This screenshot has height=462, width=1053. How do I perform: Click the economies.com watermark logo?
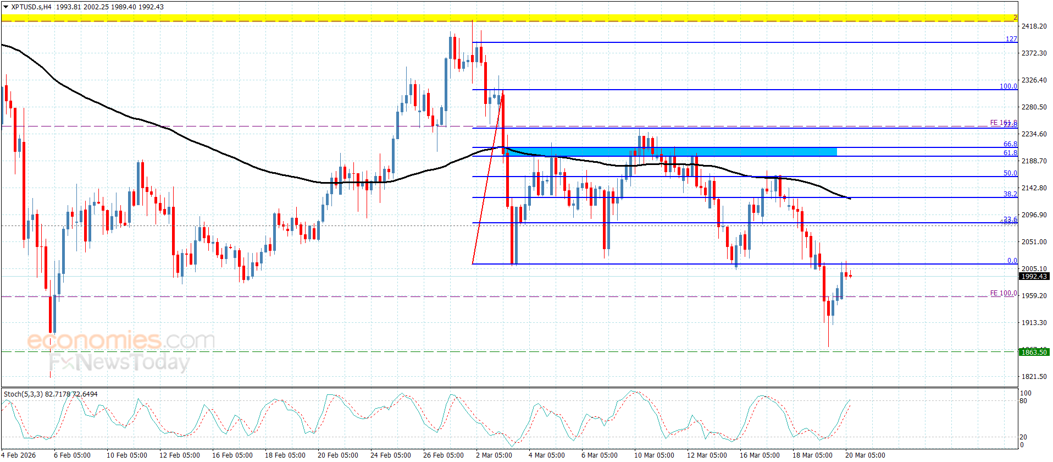pyautogui.click(x=121, y=340)
